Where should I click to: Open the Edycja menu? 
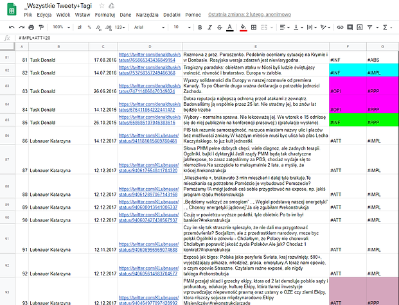[x=44, y=15]
